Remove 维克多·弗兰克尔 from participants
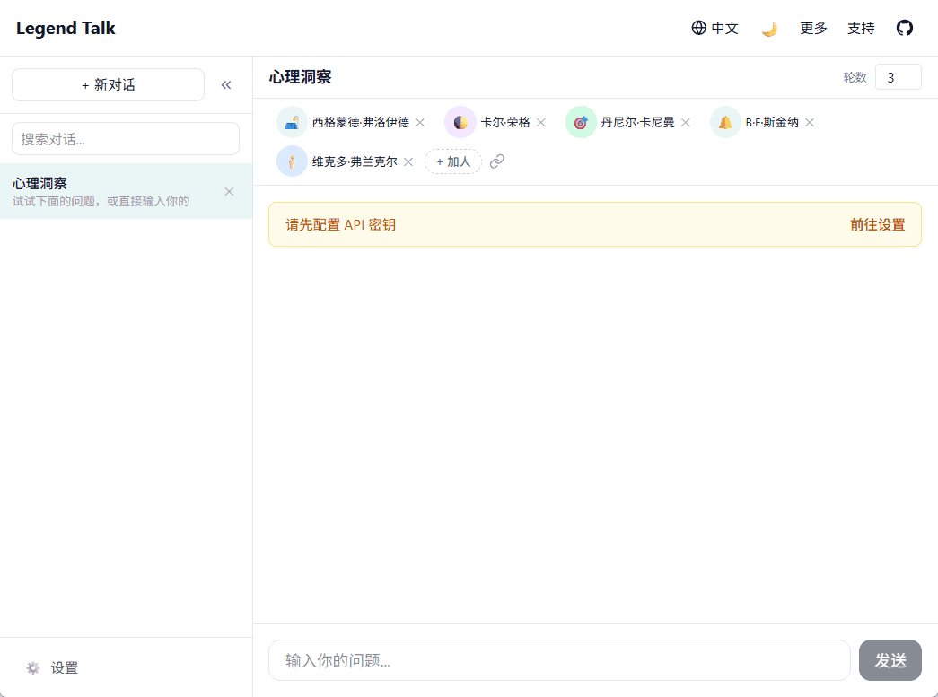Screen dimensions: 938x697 click(x=408, y=162)
